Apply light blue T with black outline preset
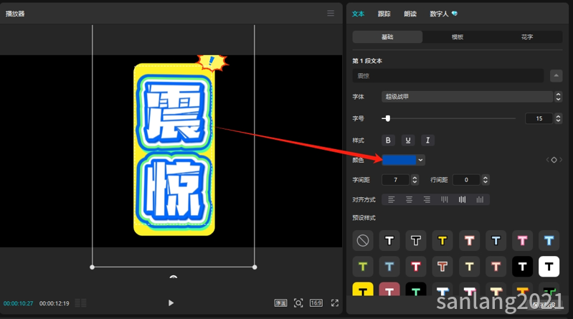The height and width of the screenshot is (319, 573). 496,240
